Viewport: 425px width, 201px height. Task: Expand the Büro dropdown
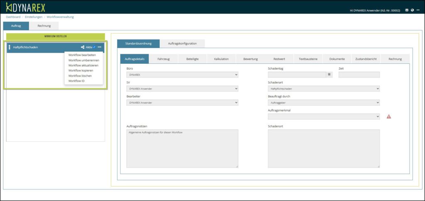pos(182,75)
